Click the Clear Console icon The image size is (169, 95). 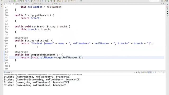coord(142,72)
